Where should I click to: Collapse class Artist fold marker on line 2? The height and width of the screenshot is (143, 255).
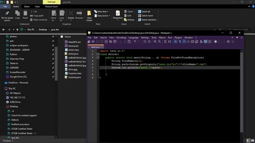[x=98, y=54]
